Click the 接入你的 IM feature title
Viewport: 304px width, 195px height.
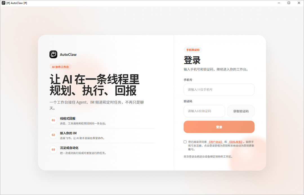click(68, 133)
